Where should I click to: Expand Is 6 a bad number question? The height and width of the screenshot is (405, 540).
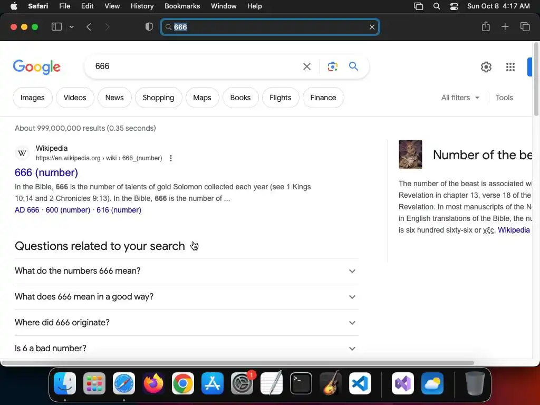pos(187,348)
